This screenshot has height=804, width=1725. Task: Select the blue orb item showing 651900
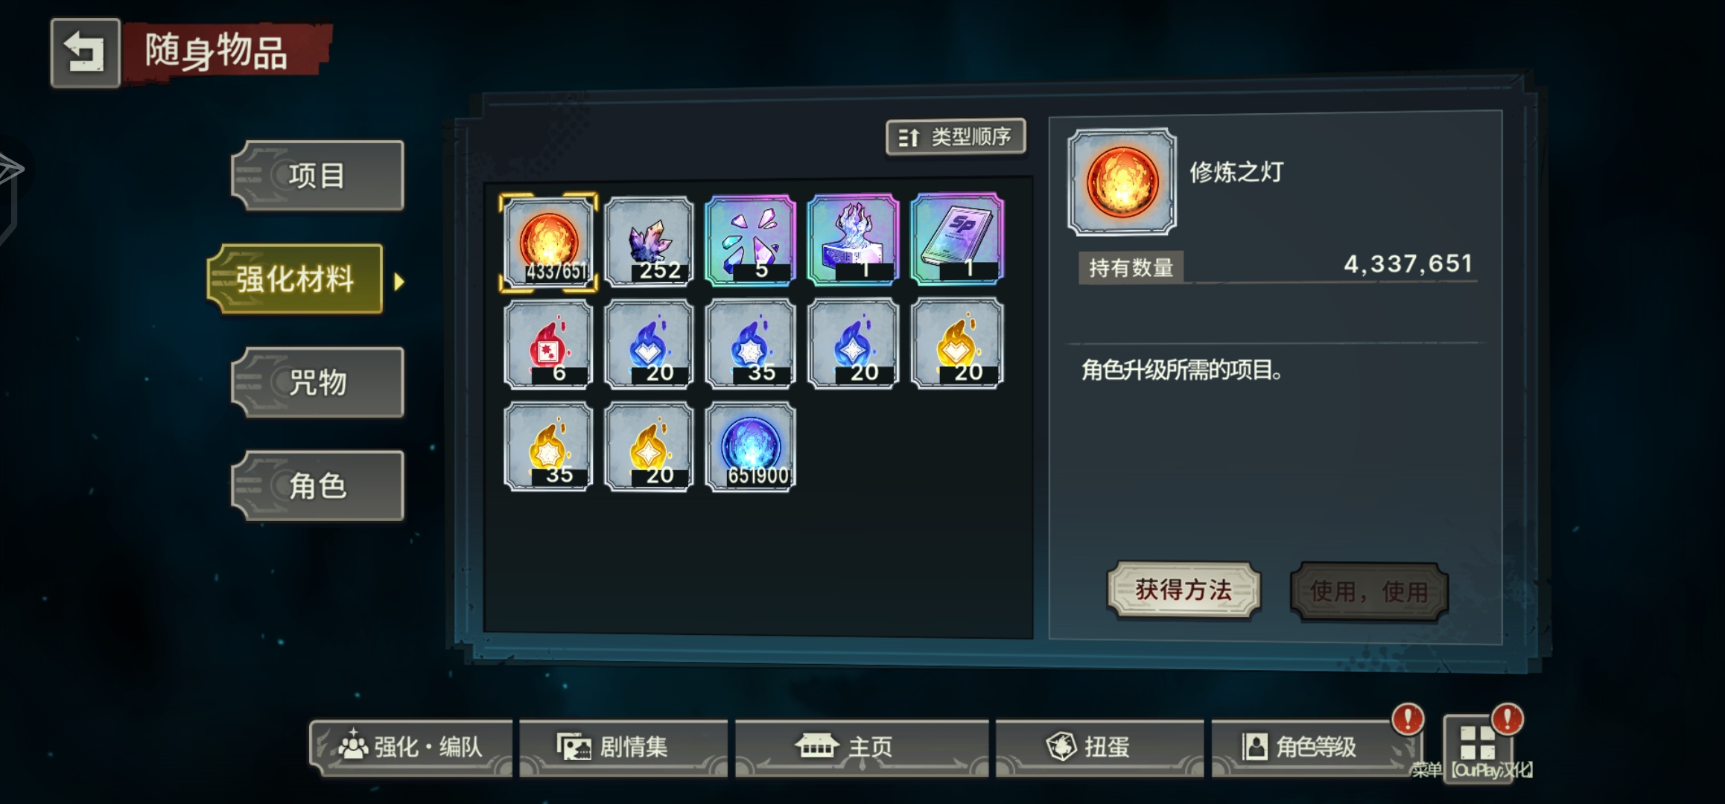750,447
